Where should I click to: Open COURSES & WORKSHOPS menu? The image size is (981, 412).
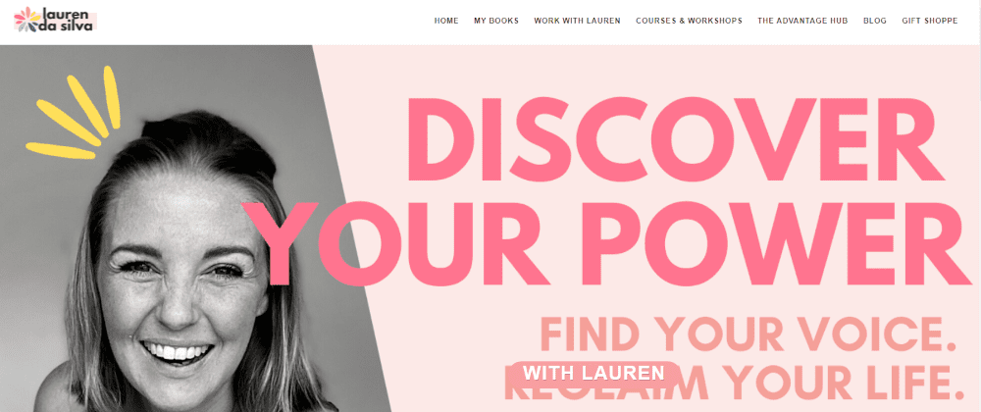[x=689, y=21]
